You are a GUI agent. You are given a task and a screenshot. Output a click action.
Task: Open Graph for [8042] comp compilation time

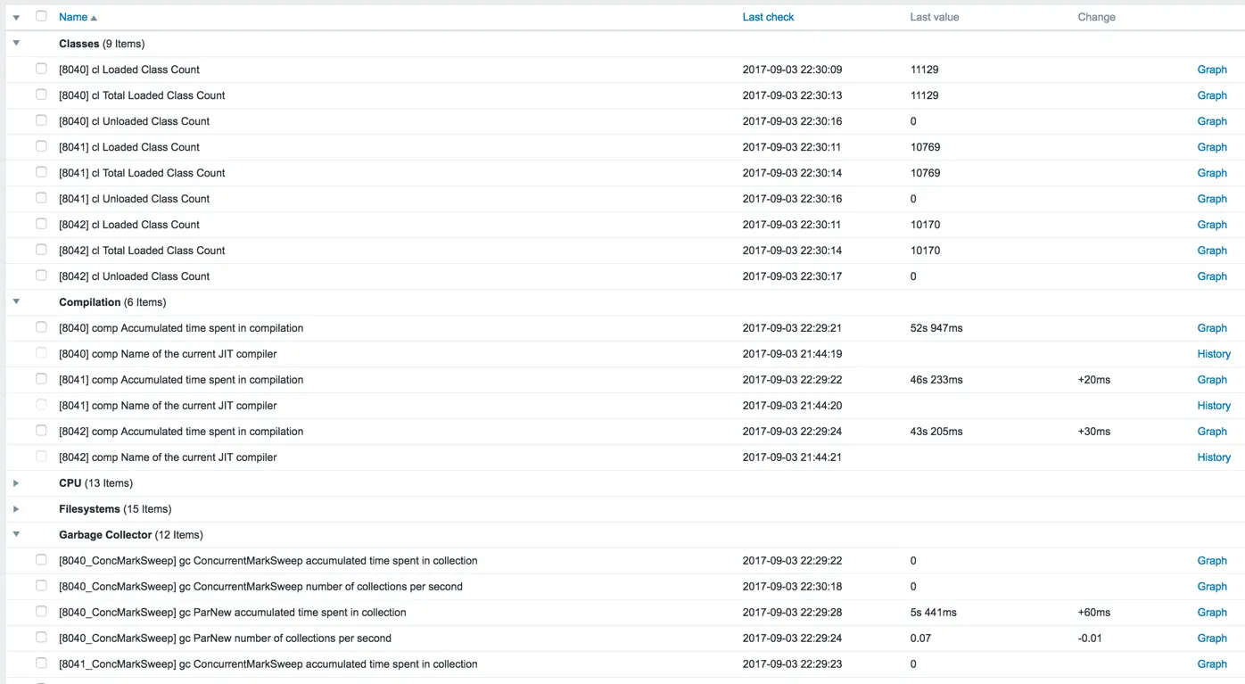point(1212,431)
